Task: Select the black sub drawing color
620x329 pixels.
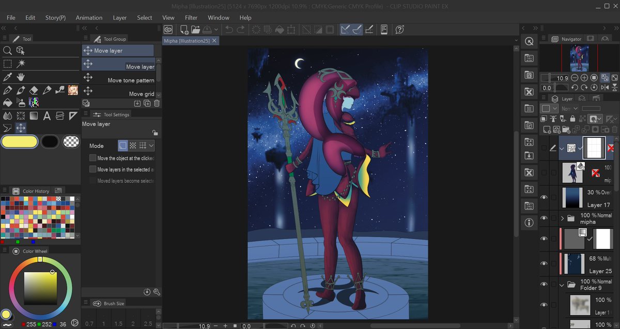Action: pyautogui.click(x=50, y=142)
